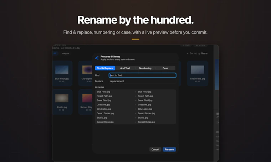
Task: Select the City Lights image thumbnail
Action: pos(87,70)
